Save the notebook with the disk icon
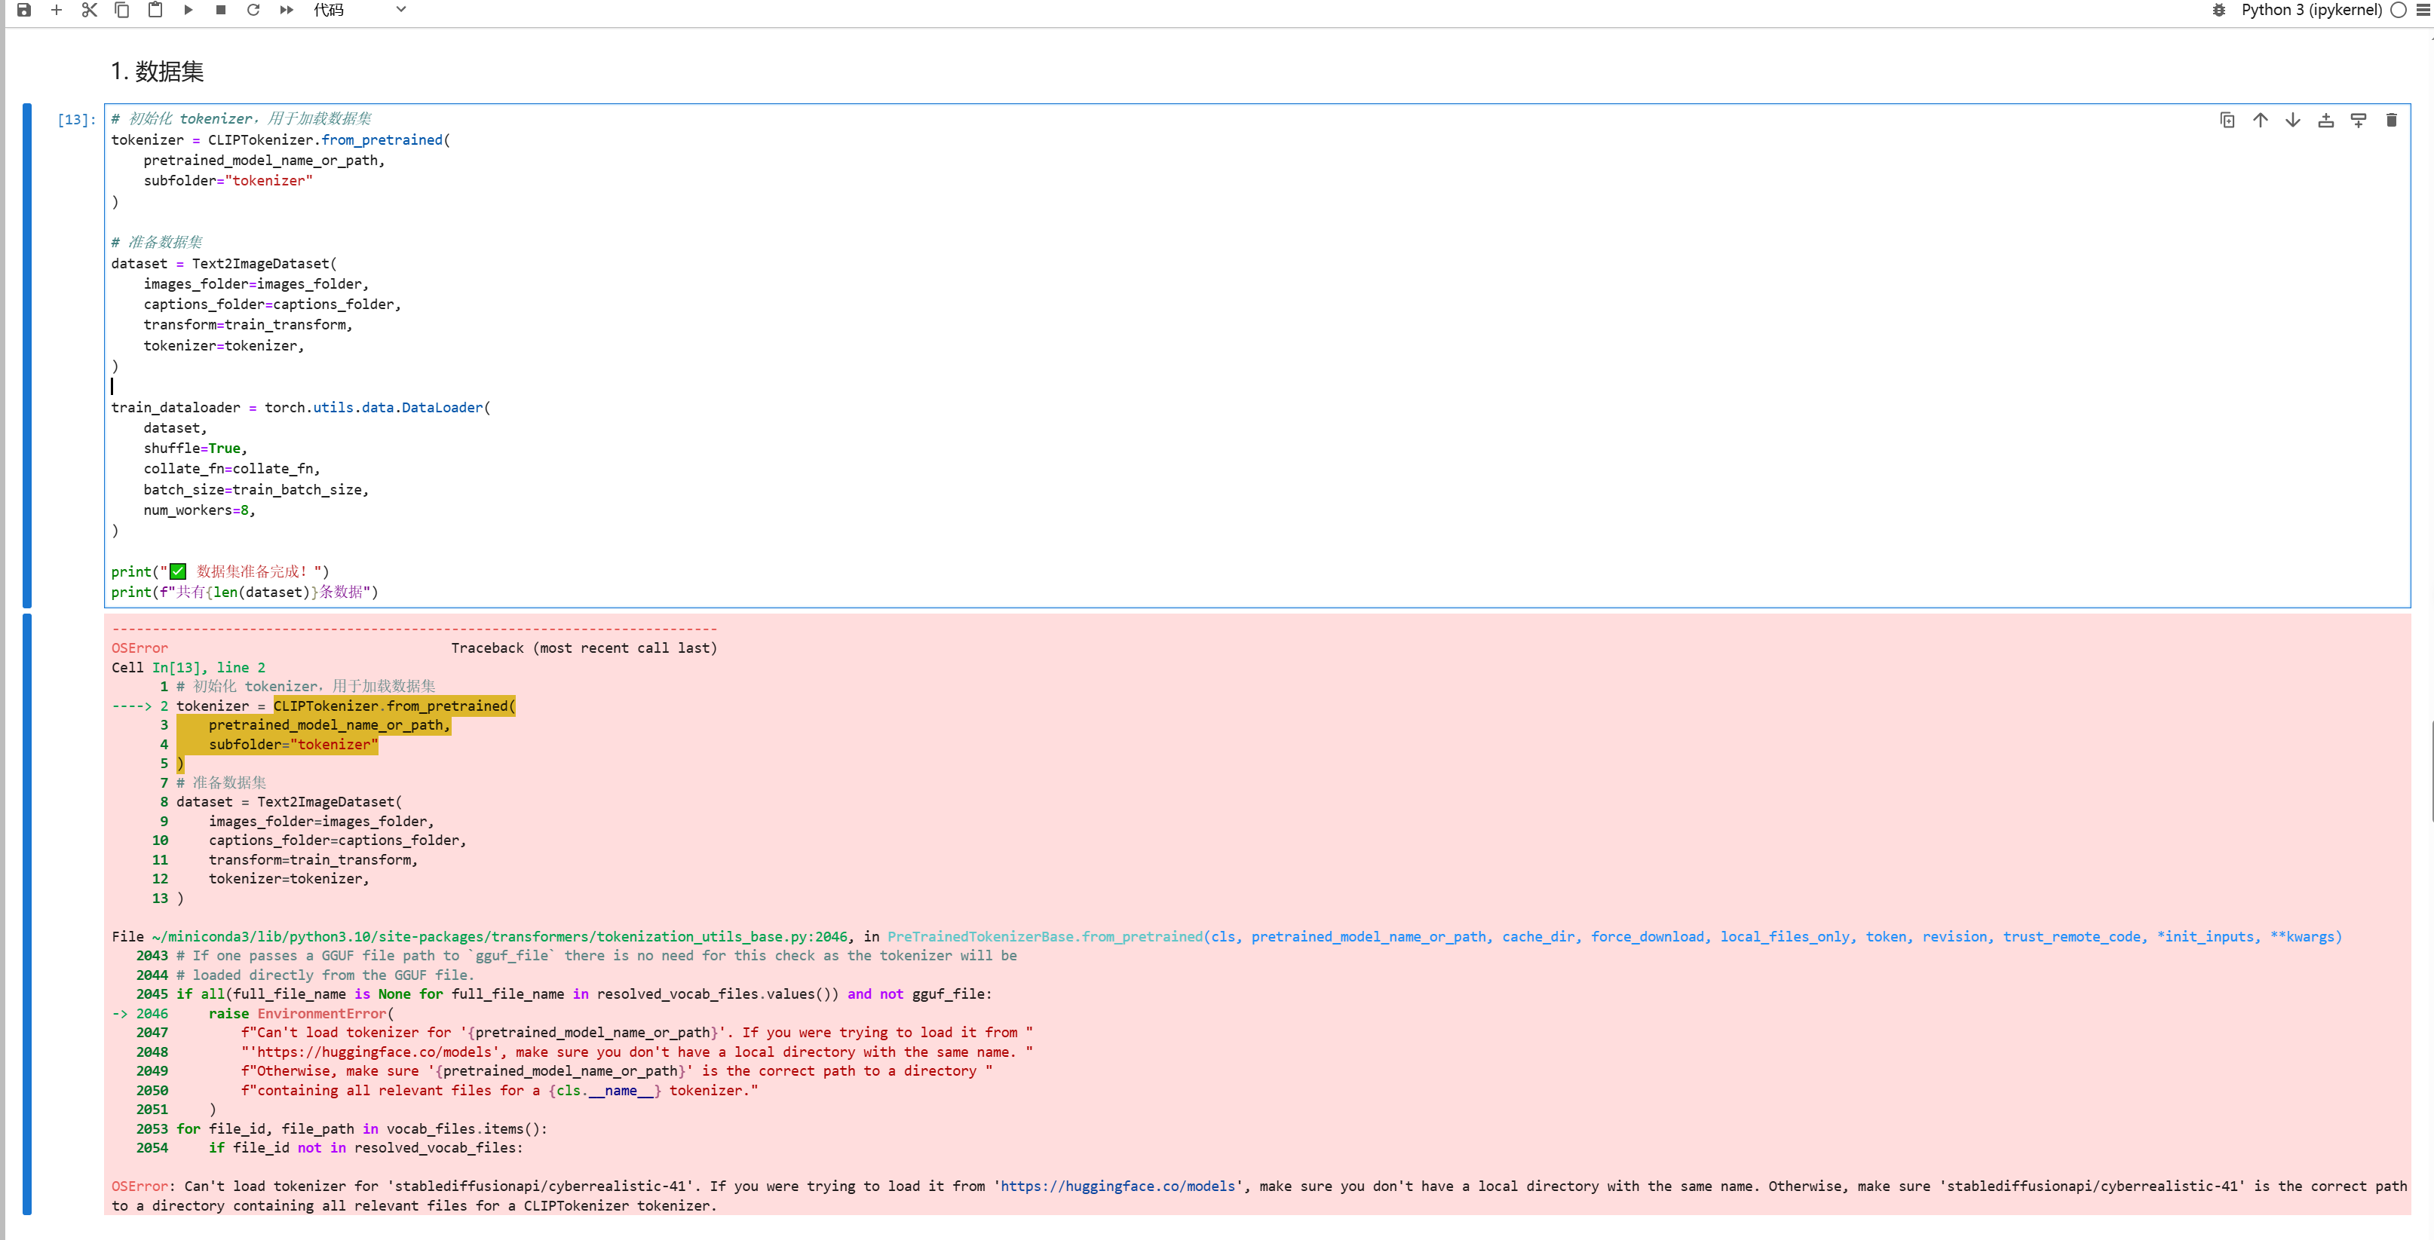This screenshot has height=1240, width=2434. 25,10
